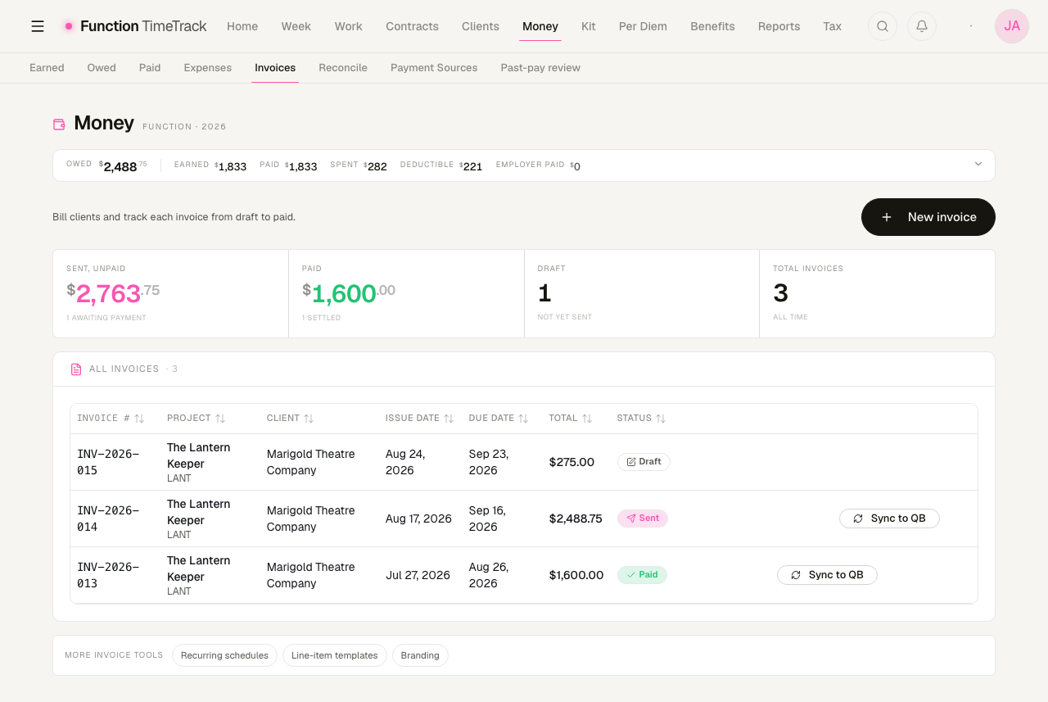Open the Contracts section

coord(413,26)
